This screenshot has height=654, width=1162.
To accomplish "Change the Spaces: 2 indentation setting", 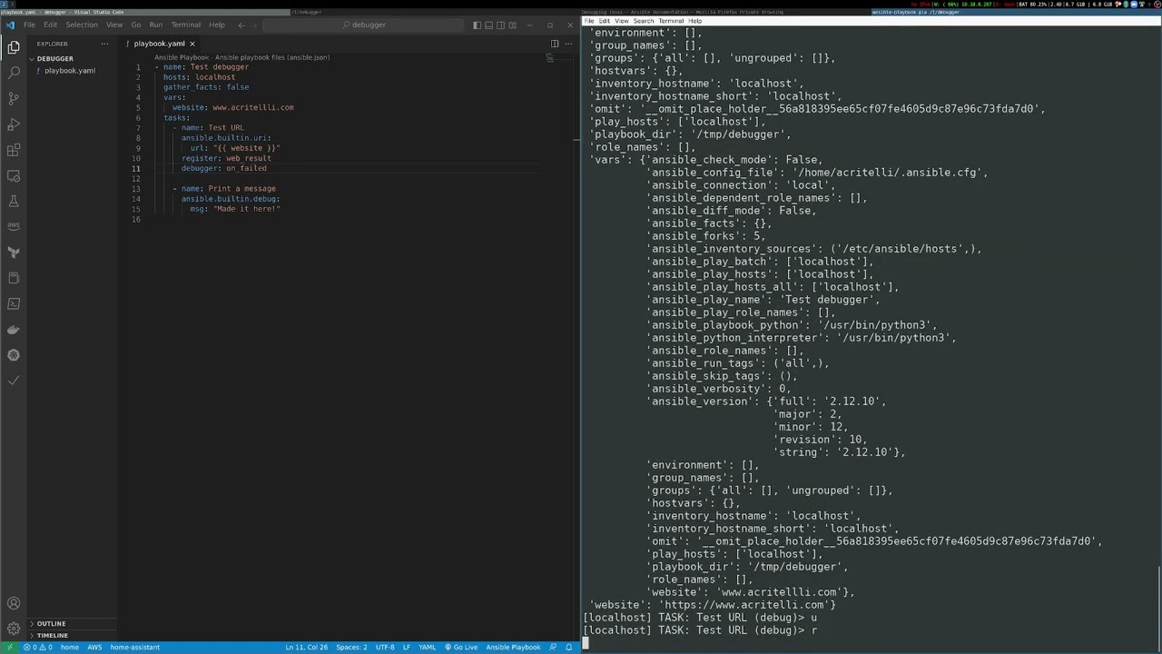I will pyautogui.click(x=351, y=648).
